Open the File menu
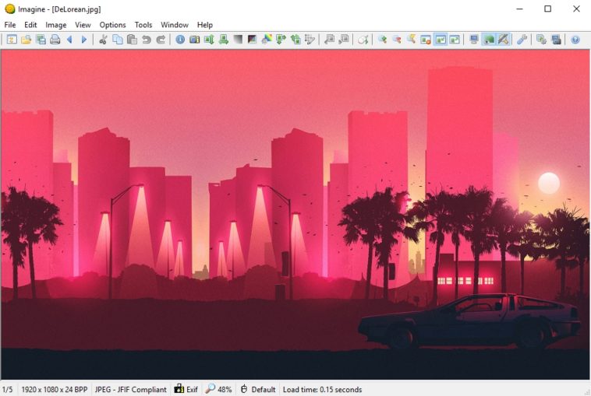The width and height of the screenshot is (591, 396). (x=10, y=25)
